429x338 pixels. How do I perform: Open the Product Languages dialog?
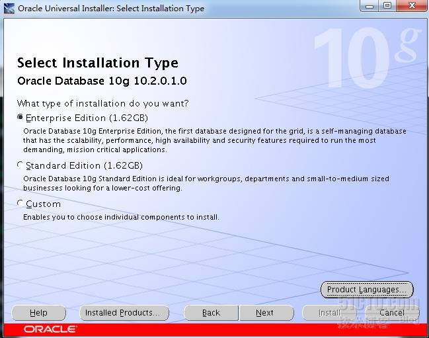click(x=367, y=290)
